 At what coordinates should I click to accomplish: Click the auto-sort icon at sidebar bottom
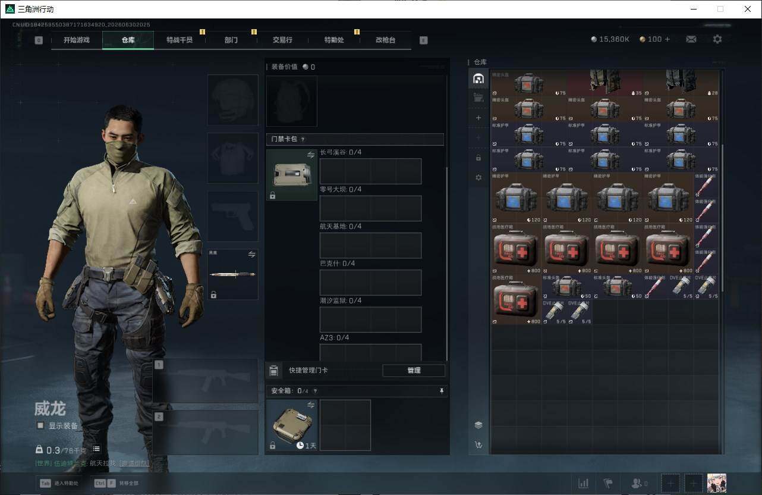pyautogui.click(x=478, y=444)
